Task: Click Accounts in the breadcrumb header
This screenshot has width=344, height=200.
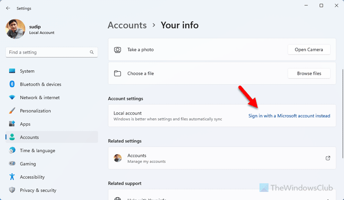Action: [127, 25]
